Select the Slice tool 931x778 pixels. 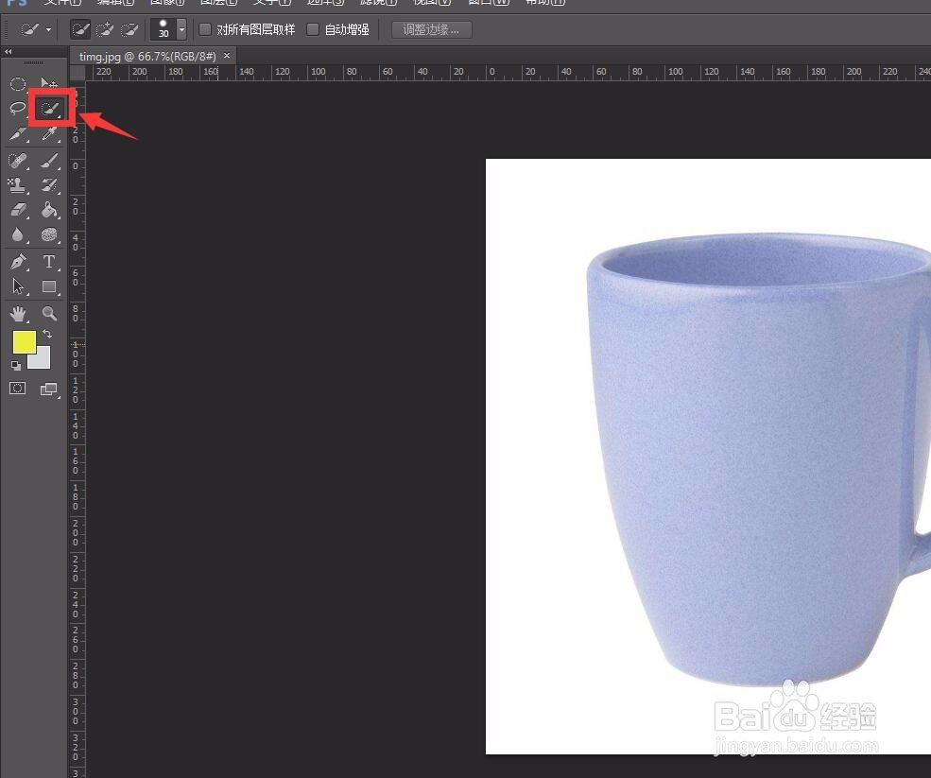click(18, 134)
